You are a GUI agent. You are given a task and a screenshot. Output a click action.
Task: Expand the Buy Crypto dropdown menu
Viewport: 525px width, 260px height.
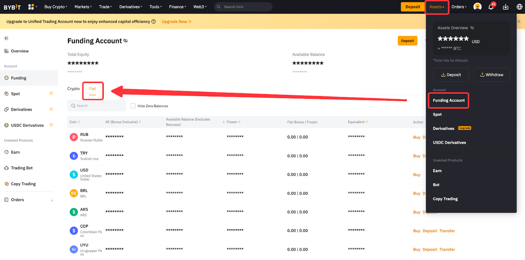click(56, 7)
